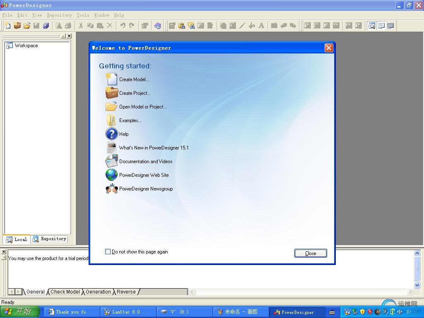Open the Tools menu

click(83, 15)
